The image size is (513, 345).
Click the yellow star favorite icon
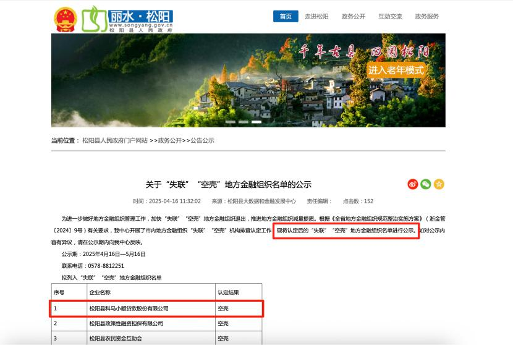point(439,184)
